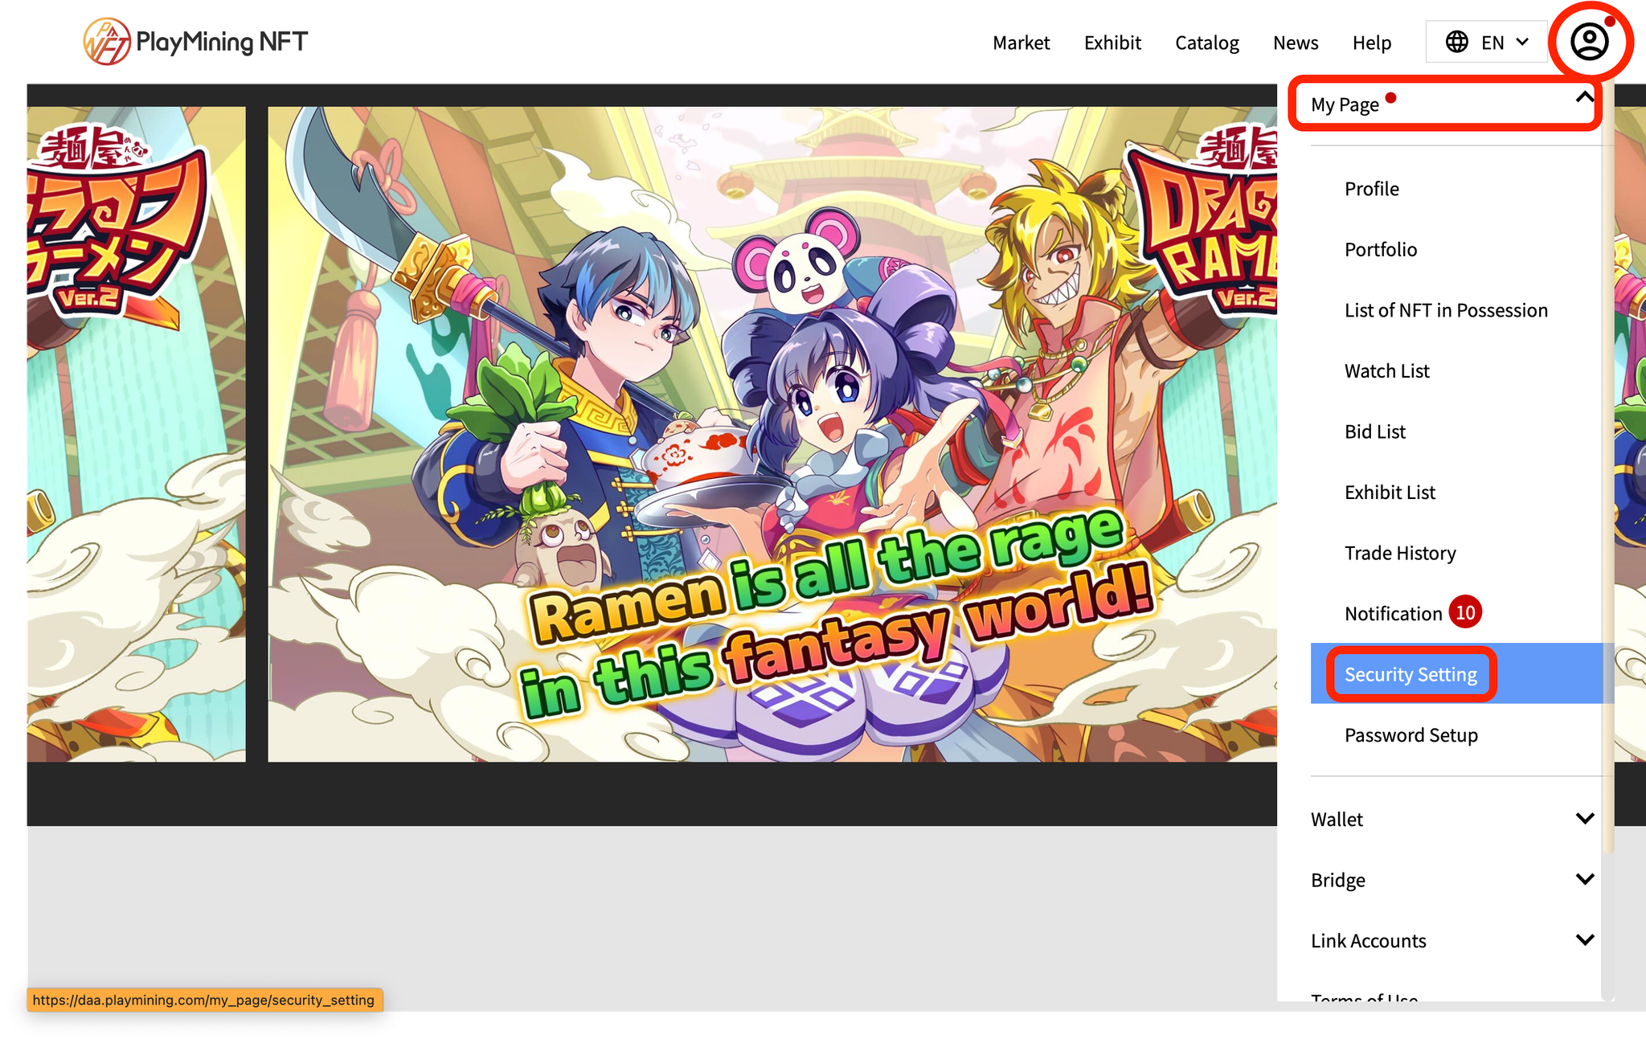Open the user account profile icon
This screenshot has height=1043, width=1646.
[x=1589, y=42]
